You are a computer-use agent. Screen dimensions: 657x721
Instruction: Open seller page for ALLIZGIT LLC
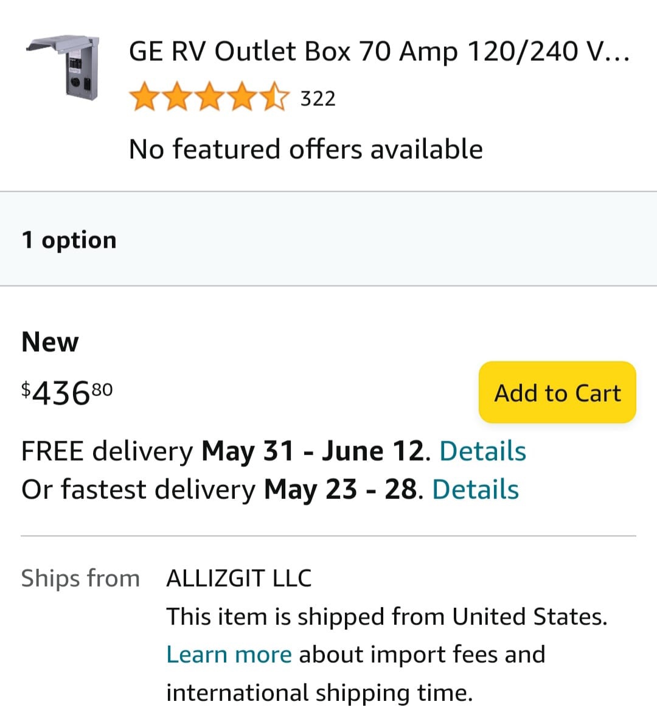tap(238, 578)
